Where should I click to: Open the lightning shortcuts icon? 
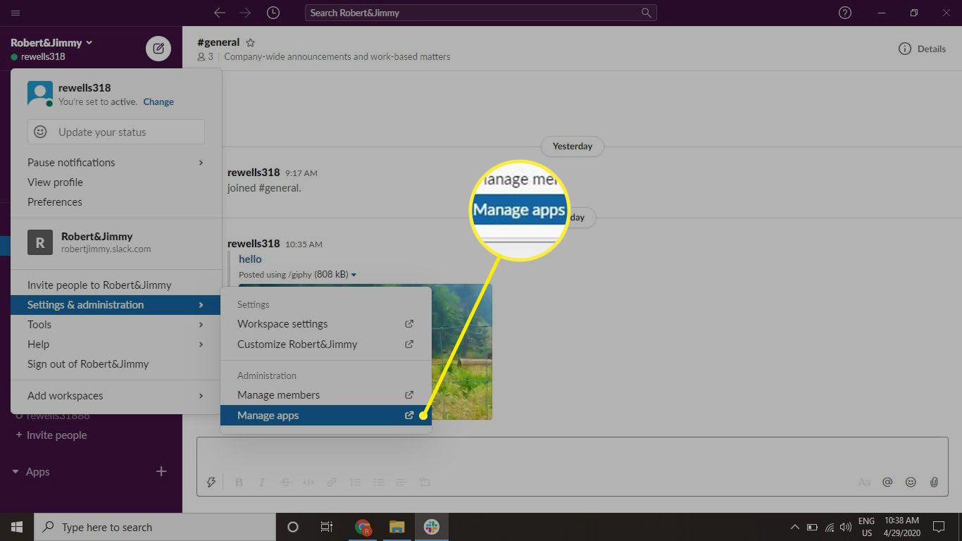210,483
